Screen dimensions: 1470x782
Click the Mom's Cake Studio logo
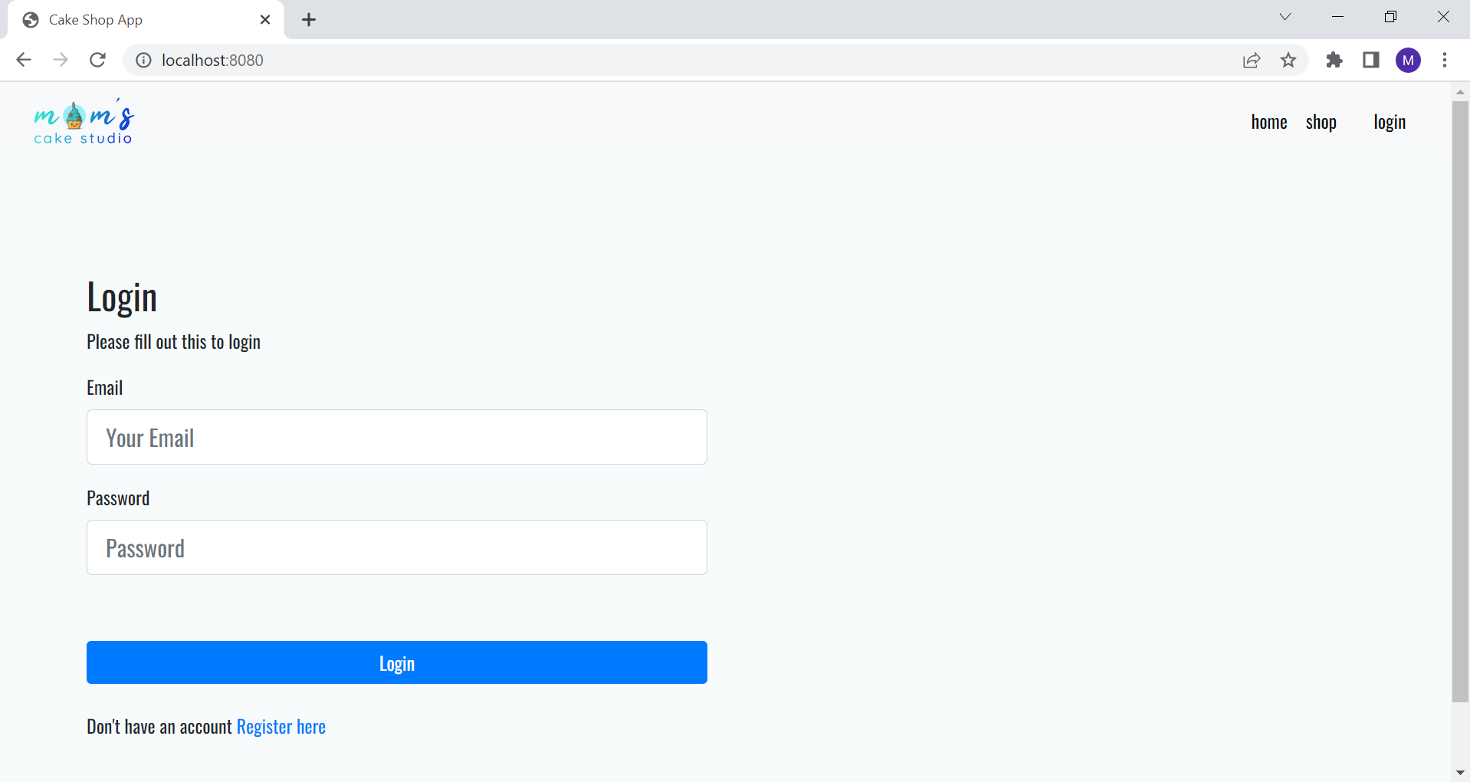83,121
